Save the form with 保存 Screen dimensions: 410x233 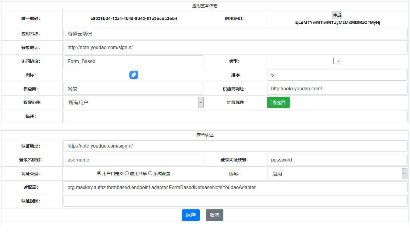pyautogui.click(x=191, y=215)
